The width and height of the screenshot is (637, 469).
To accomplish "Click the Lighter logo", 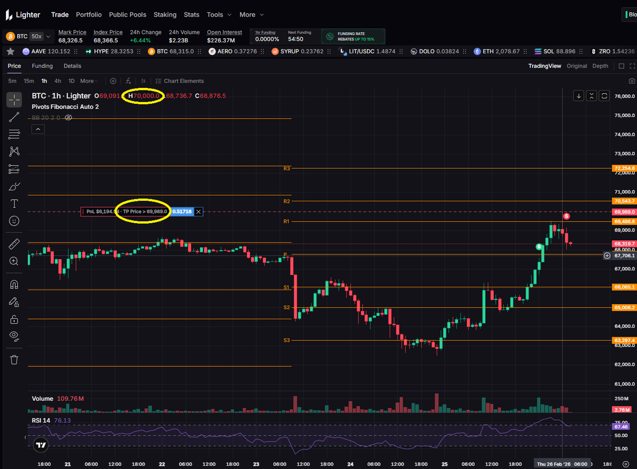I will tap(23, 15).
